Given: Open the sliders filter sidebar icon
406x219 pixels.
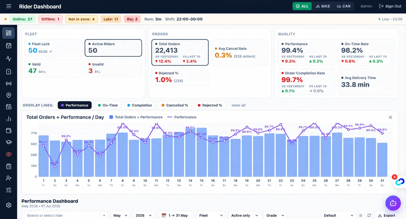Looking at the screenshot, I should pyautogui.click(x=9, y=190).
